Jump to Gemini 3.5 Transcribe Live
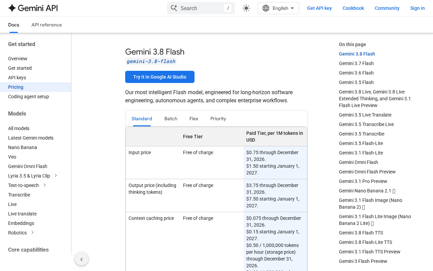Viewport: 433px width, 271px height. click(x=366, y=124)
